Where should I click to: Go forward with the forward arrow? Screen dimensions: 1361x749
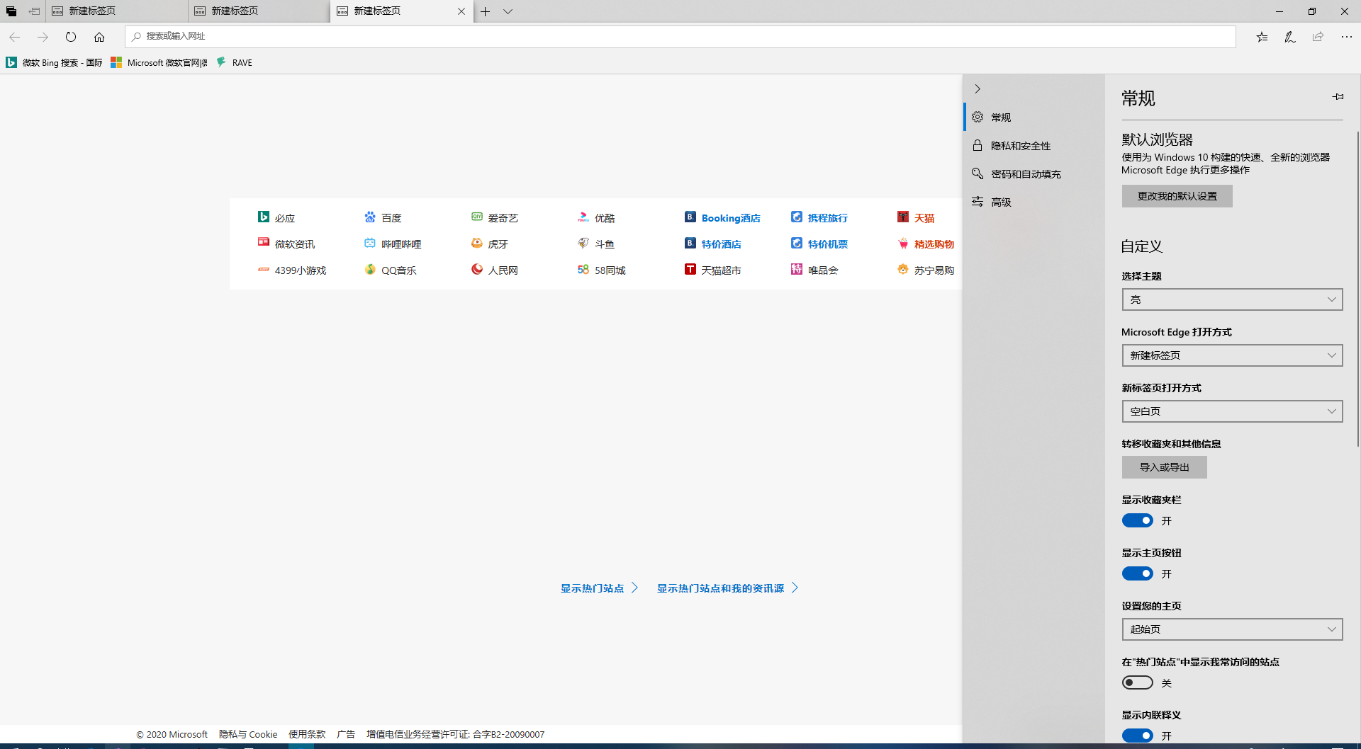(x=43, y=37)
